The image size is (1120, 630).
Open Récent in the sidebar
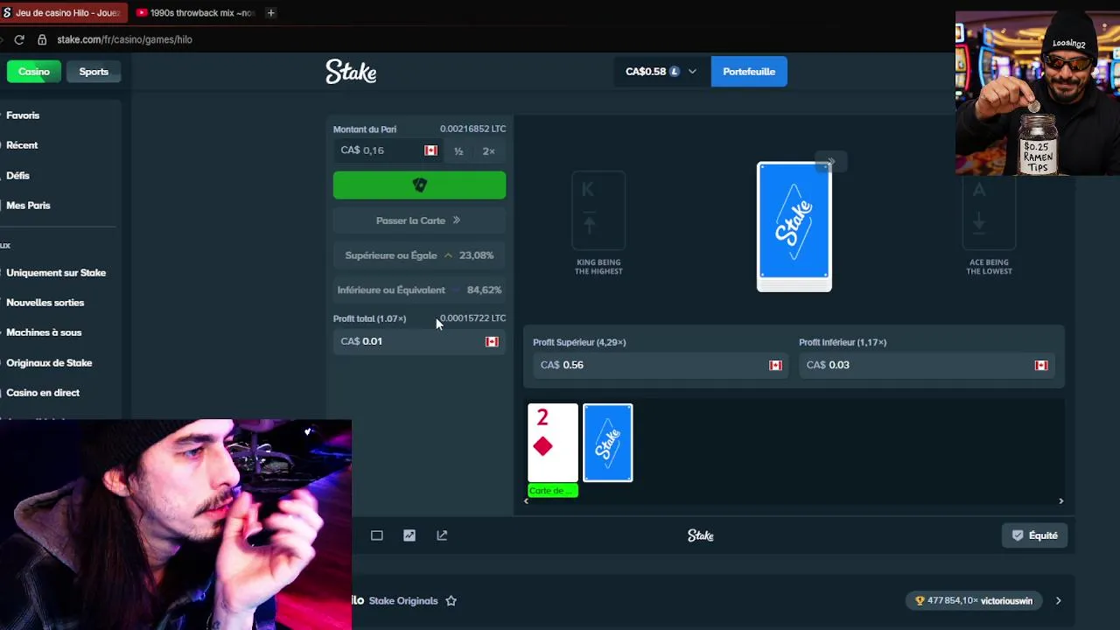22,145
